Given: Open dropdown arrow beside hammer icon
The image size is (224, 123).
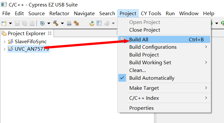Looking at the screenshot, I should point(62,23).
